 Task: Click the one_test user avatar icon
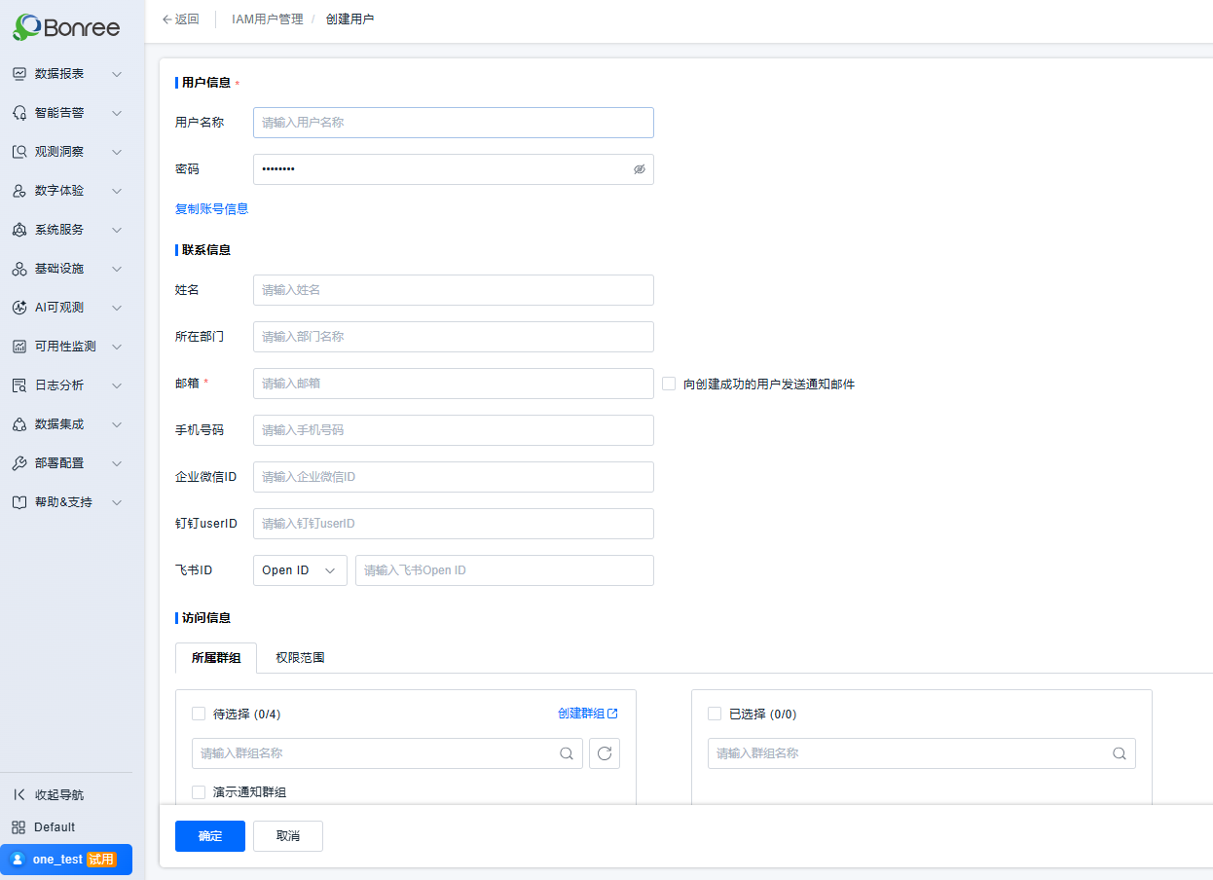[18, 860]
